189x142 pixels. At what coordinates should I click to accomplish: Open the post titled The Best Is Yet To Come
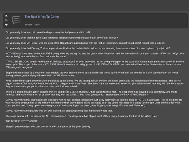pyautogui.click(x=42, y=17)
